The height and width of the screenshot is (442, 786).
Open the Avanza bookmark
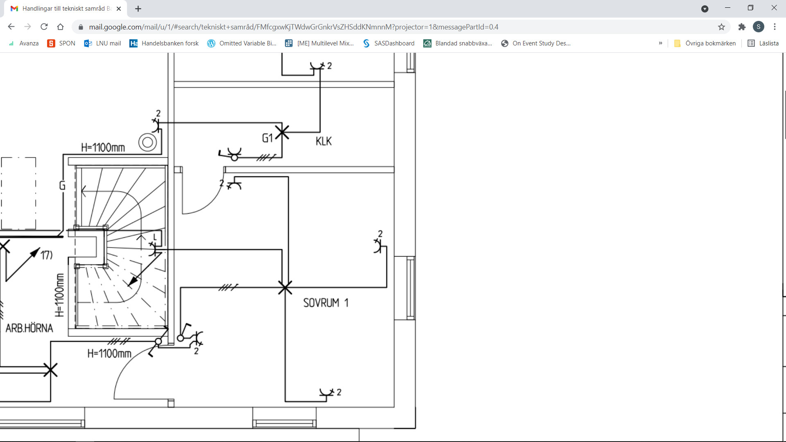click(x=24, y=43)
